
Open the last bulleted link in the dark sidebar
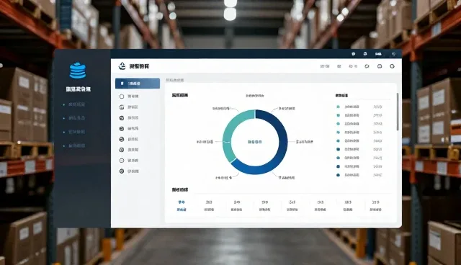click(x=76, y=145)
